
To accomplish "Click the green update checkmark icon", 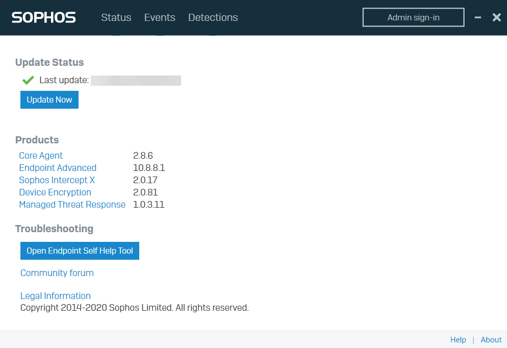I will pos(28,80).
